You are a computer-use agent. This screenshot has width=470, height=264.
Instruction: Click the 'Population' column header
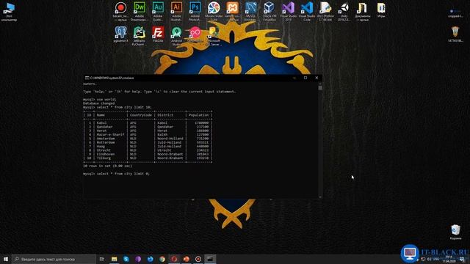tap(198, 115)
